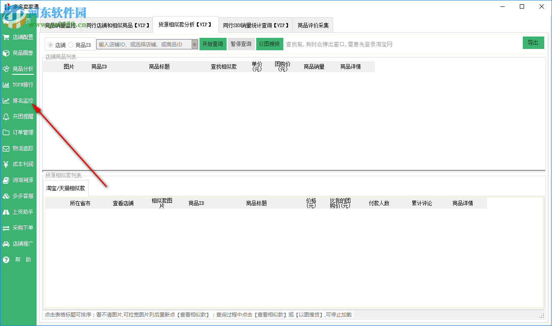Click the folder icon for 订单管理
The width and height of the screenshot is (552, 326).
point(6,132)
